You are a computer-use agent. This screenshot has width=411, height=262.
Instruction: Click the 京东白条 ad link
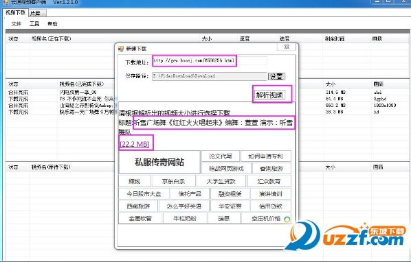[173, 181]
